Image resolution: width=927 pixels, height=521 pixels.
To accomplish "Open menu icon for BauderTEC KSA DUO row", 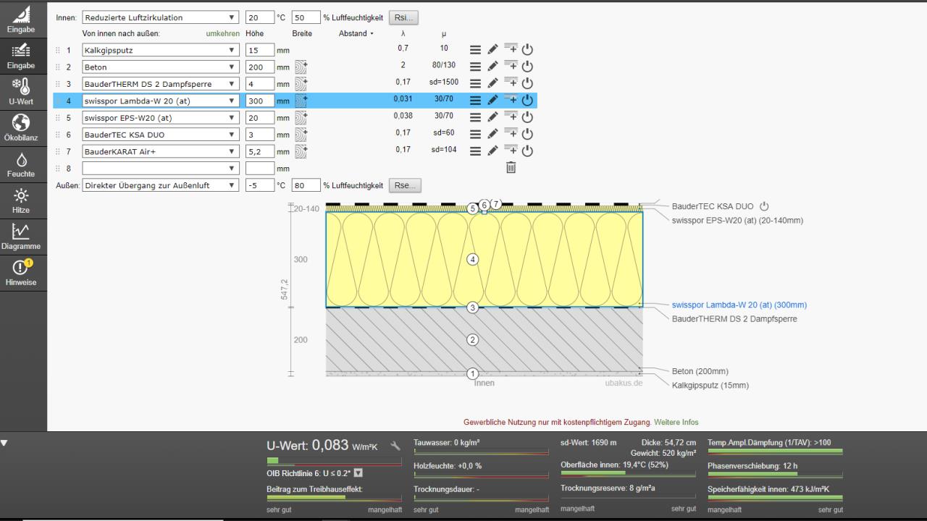I will pyautogui.click(x=476, y=134).
